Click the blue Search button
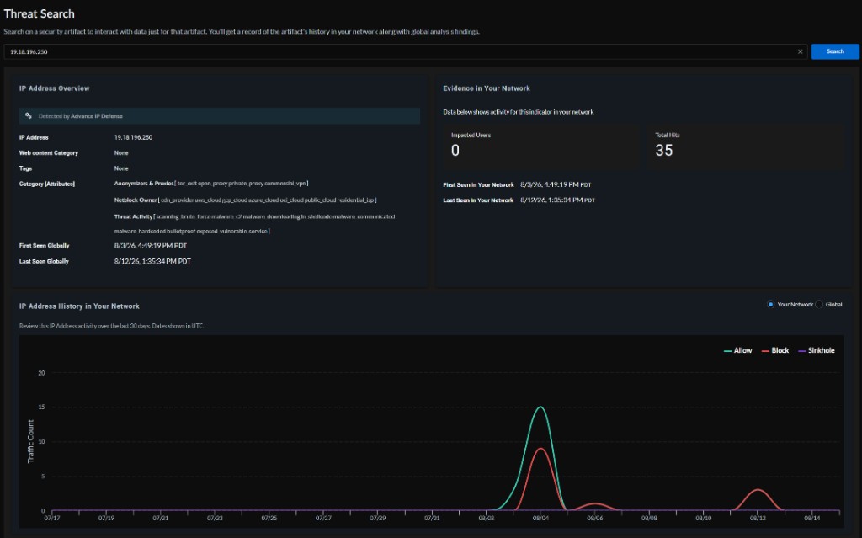 (x=834, y=51)
